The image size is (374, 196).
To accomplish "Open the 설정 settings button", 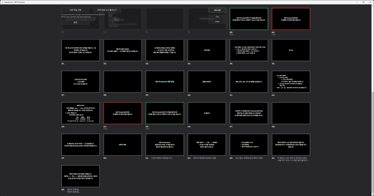I will (x=75, y=22).
